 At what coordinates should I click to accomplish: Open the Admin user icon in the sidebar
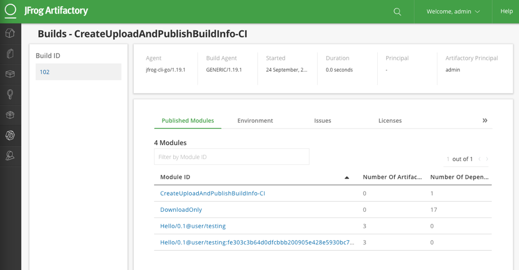tap(10, 156)
